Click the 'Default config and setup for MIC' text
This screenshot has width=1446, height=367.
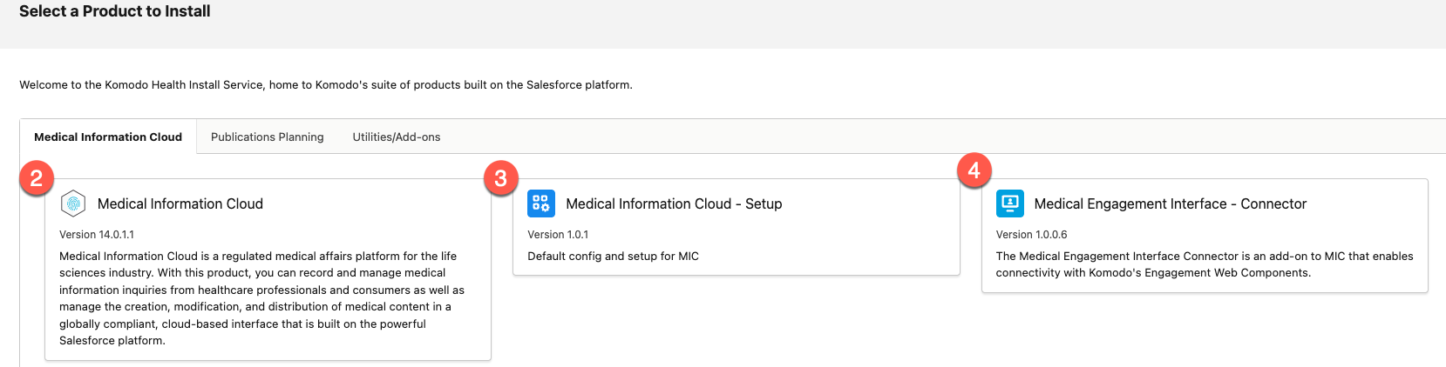[613, 257]
